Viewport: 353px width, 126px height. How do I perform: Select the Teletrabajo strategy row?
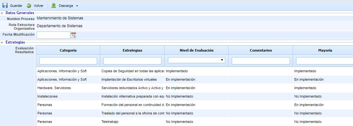pos(110,122)
